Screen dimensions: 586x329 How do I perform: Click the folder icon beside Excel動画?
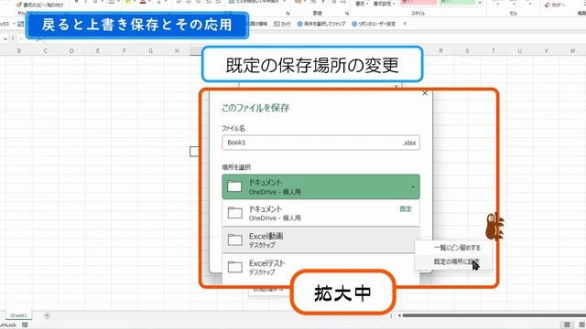coord(235,239)
